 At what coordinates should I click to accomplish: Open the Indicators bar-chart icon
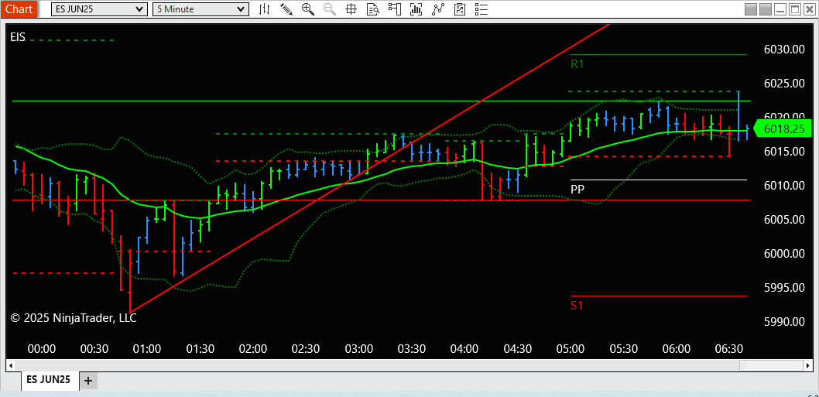click(416, 9)
